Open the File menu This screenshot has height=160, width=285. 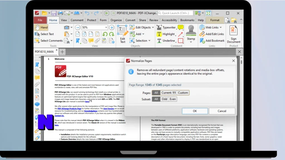pyautogui.click(x=40, y=20)
